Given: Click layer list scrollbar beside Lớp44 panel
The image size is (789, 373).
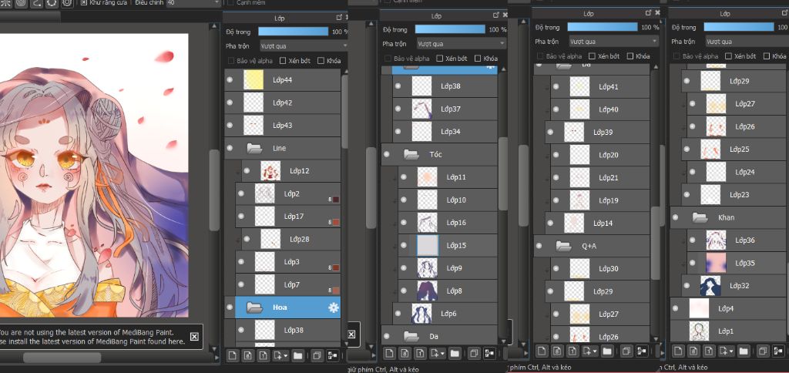Looking at the screenshot, I should click(x=344, y=111).
